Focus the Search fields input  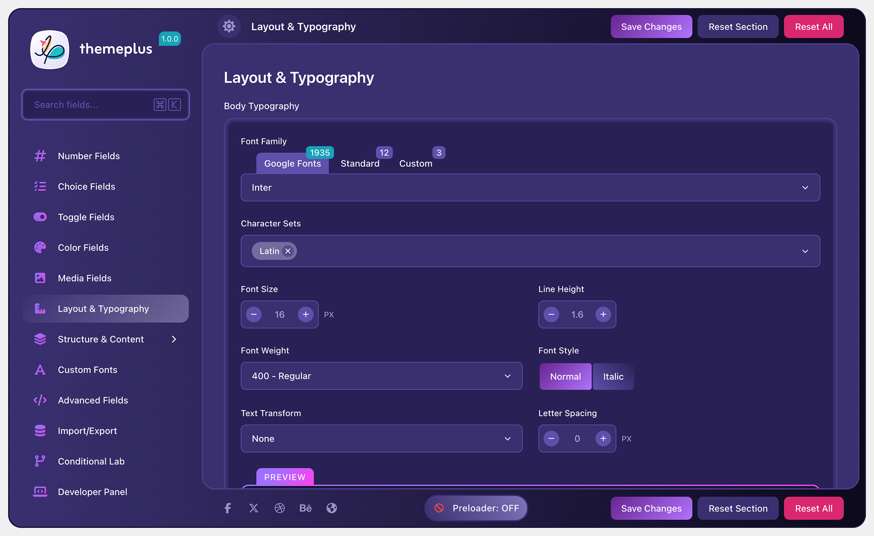tap(105, 105)
